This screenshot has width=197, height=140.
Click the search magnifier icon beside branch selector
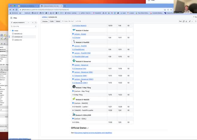(x=36, y=22)
